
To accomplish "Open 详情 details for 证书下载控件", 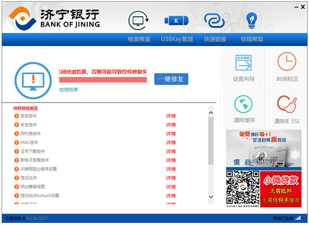I will click(x=171, y=151).
